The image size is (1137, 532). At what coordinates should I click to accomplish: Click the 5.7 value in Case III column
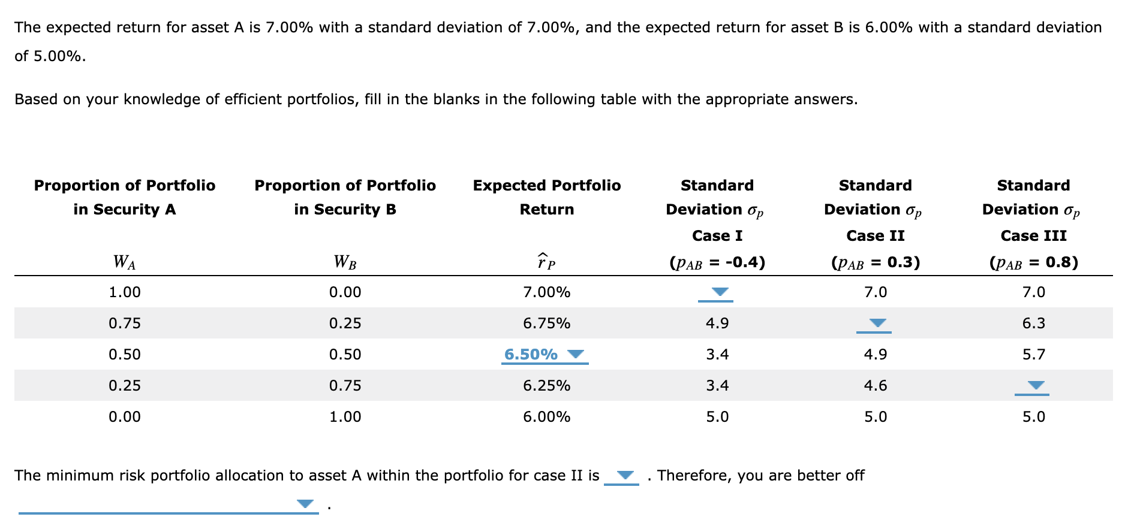coord(1034,354)
